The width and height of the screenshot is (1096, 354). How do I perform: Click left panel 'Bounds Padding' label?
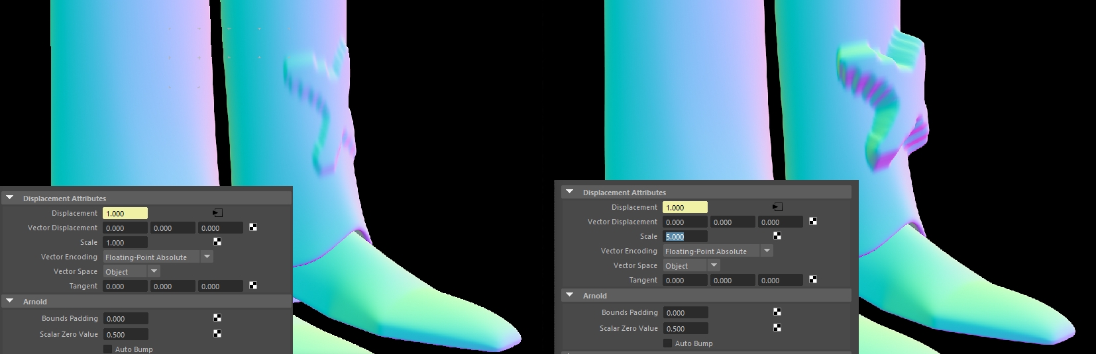pyautogui.click(x=70, y=318)
